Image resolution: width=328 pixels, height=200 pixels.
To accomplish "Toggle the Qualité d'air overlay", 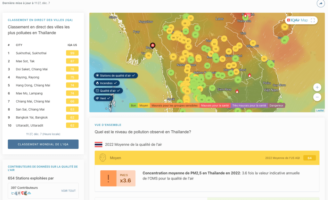I will click(x=108, y=91).
